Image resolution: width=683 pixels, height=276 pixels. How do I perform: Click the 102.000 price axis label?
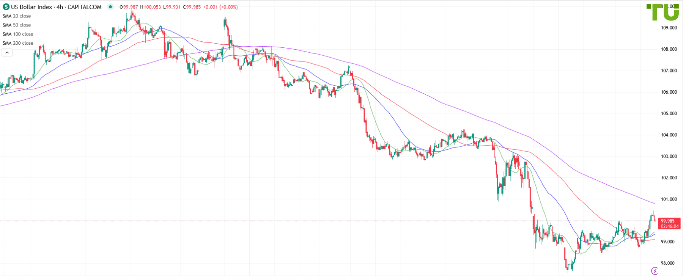pos(669,178)
